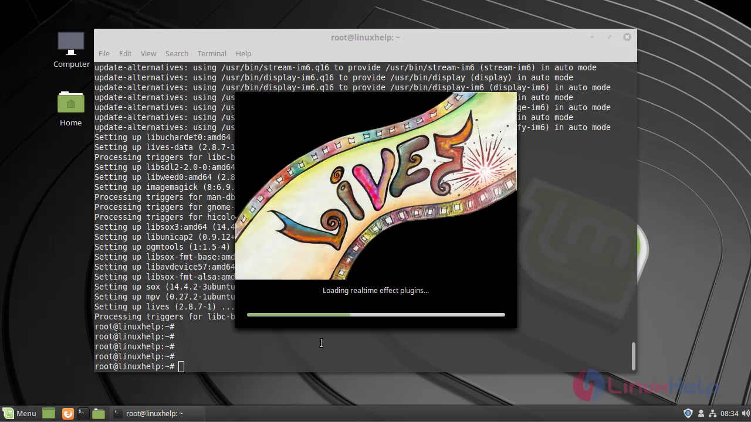Open the Mint Menu button

pos(20,413)
